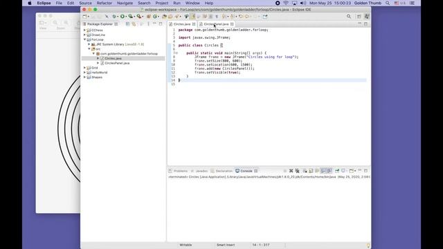The height and width of the screenshot is (249, 443).
Task: Close the Console view tab
Action: click(x=255, y=171)
